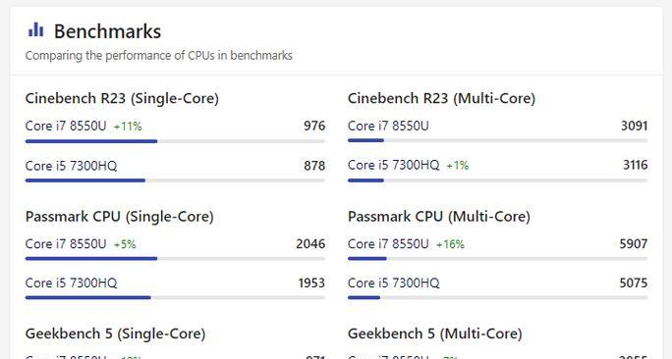Click the Core i7 8550U Passmark multi-core bar
Image resolution: width=672 pixels, height=359 pixels.
point(497,259)
